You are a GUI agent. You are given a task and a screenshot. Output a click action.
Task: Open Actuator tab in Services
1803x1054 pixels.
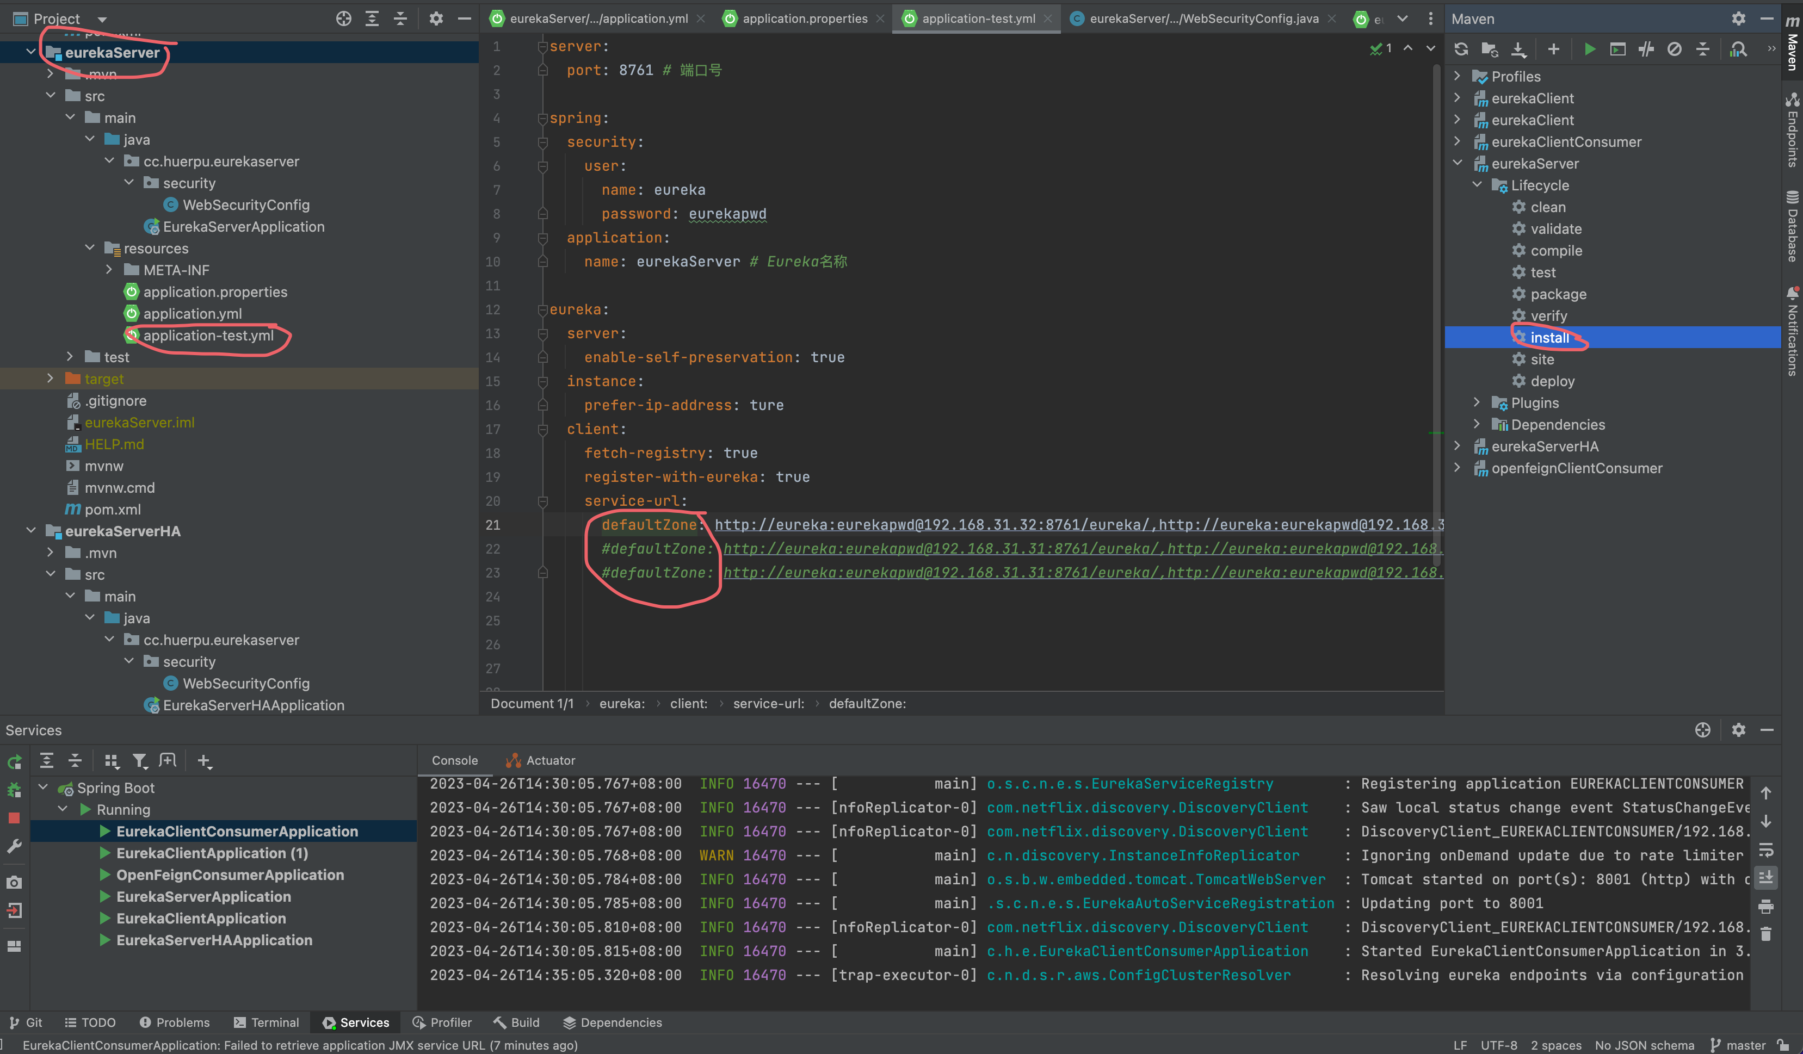coord(540,760)
